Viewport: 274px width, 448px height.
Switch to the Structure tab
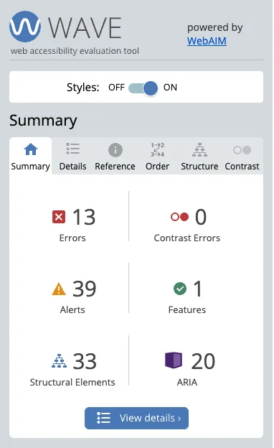pyautogui.click(x=199, y=156)
